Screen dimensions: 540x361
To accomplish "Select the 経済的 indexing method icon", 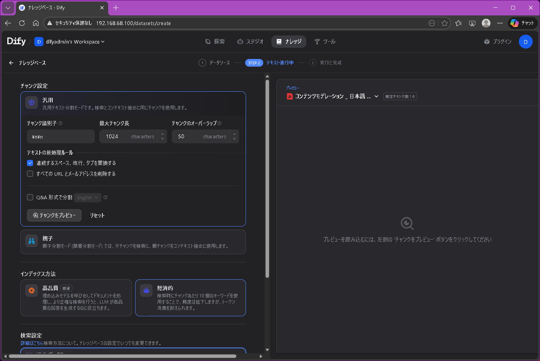I will [x=146, y=290].
